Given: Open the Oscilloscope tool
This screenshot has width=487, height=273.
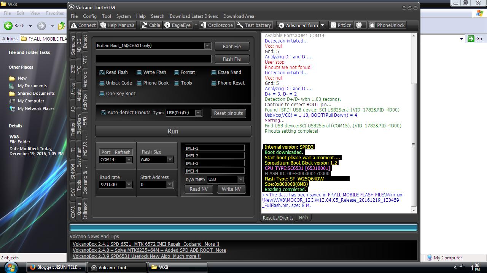Looking at the screenshot, I should tap(217, 25).
